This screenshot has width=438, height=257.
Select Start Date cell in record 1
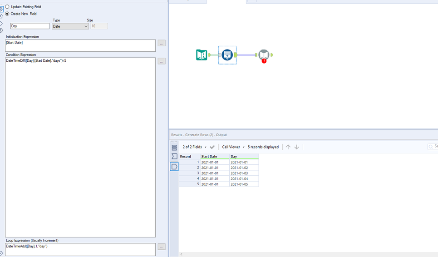(215, 162)
